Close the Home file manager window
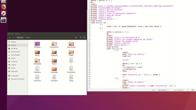Screen dimensions: 196x110 click(9, 34)
